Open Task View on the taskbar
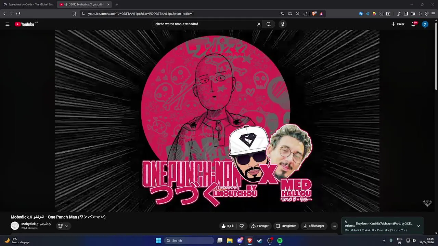 [x=220, y=241]
